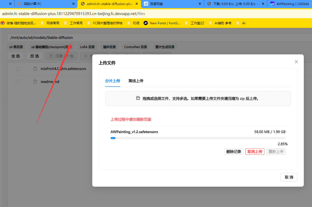
Task: Tick the checkbox for the readme file
Action: (x=18, y=82)
